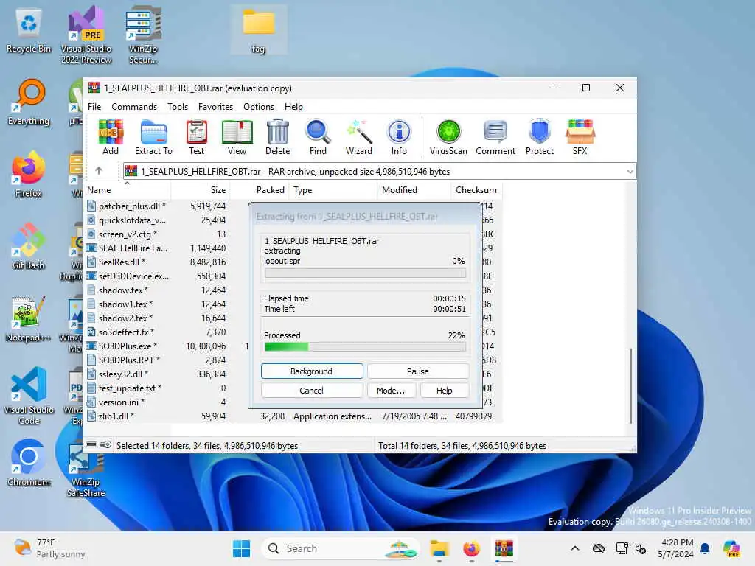Pause the extraction
755x566 pixels.
coord(418,371)
